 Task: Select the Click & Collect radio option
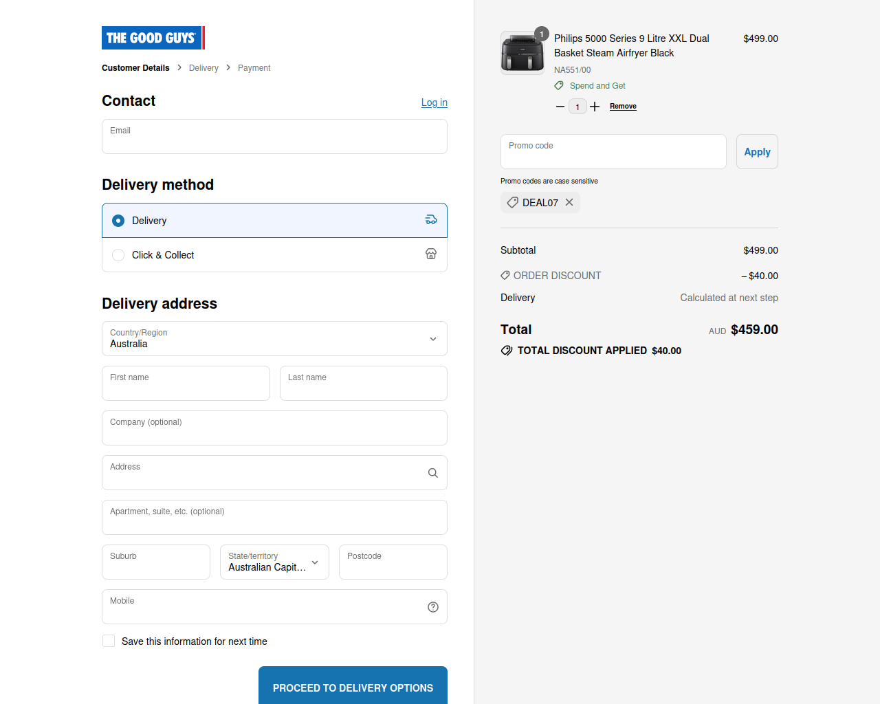click(118, 255)
